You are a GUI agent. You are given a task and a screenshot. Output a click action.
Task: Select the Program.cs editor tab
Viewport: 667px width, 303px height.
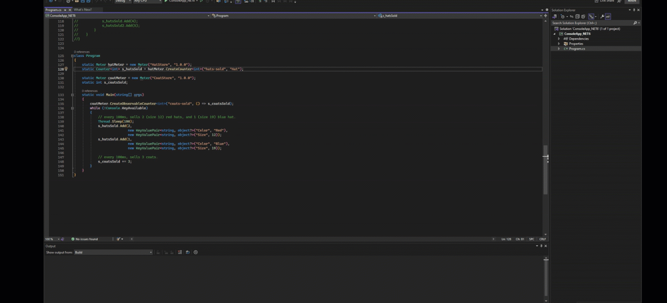point(53,9)
